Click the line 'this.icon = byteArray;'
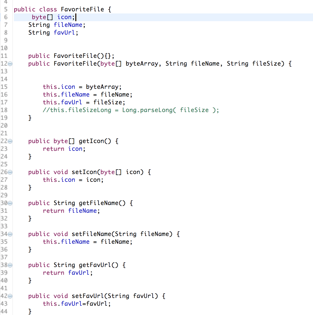Image resolution: width=313 pixels, height=315 pixels. tap(82, 87)
